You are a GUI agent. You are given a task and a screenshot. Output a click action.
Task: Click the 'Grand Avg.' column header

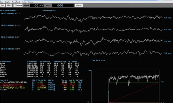coord(45,62)
